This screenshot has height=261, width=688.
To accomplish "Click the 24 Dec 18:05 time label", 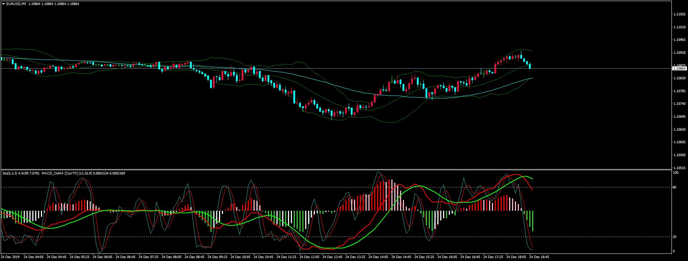I will click(516, 257).
